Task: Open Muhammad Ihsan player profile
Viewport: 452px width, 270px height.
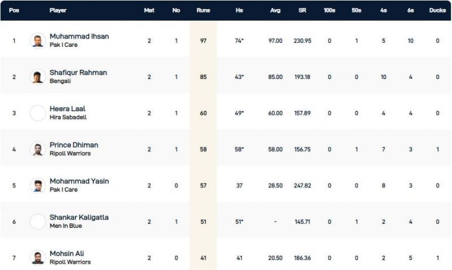Action: coord(79,37)
